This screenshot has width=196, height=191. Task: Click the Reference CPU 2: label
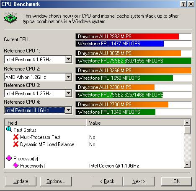tap(22, 68)
